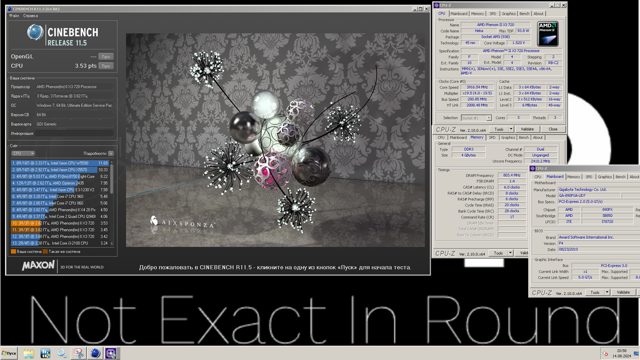Select ranking row 'Intel Xeon CPU W5590'

(60, 163)
